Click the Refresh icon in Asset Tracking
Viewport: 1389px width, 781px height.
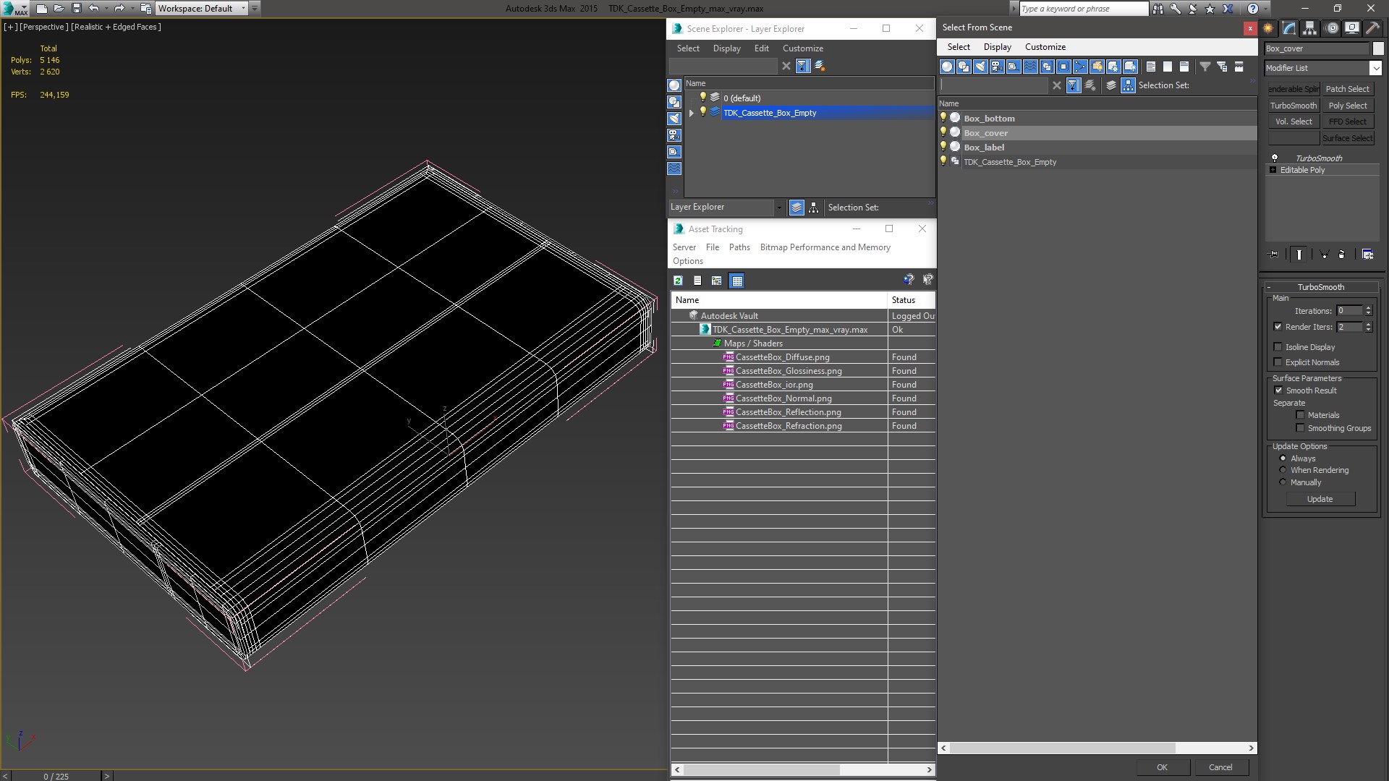click(678, 281)
